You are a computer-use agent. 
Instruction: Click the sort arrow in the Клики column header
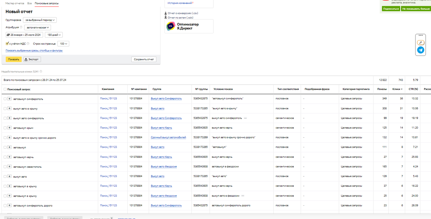coord(402,89)
